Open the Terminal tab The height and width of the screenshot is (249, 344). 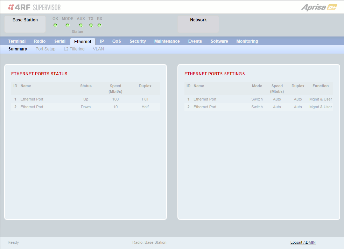click(x=17, y=41)
